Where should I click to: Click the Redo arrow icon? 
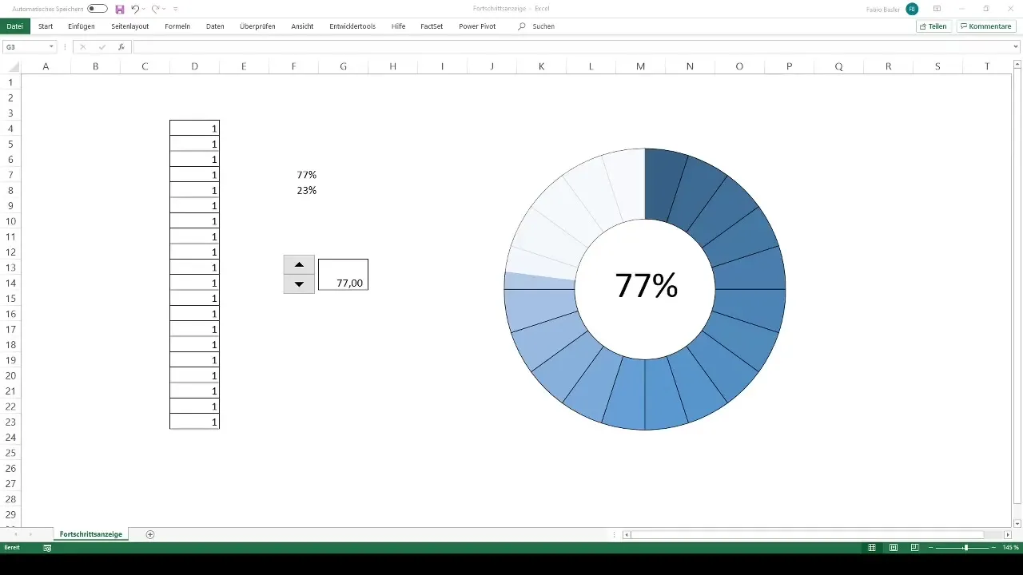point(155,8)
